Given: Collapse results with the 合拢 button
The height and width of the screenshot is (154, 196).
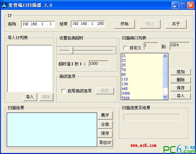Looking at the screenshot, I should coord(105,124).
